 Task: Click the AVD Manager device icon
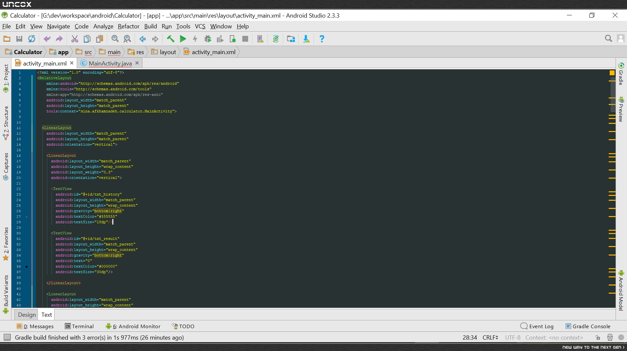[260, 39]
